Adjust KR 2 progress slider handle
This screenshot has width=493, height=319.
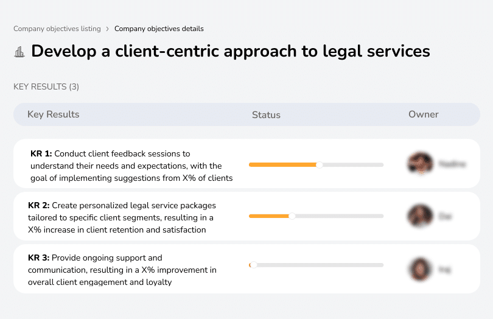(292, 216)
